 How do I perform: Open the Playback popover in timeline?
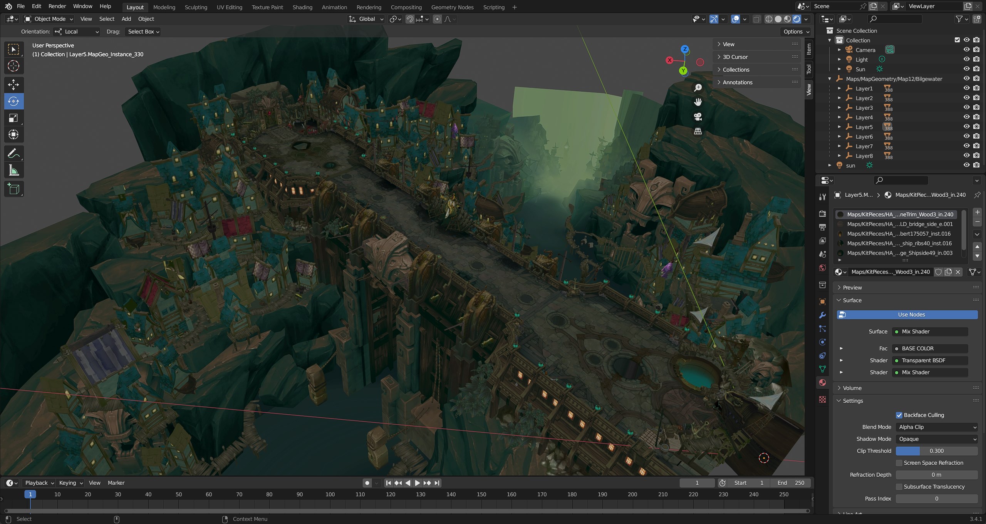coord(39,483)
